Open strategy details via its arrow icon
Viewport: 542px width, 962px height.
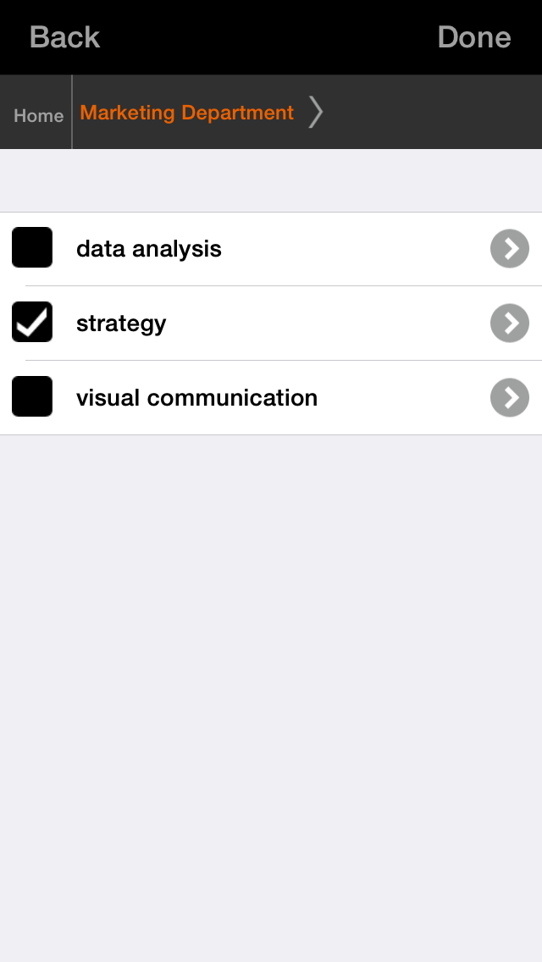point(509,323)
